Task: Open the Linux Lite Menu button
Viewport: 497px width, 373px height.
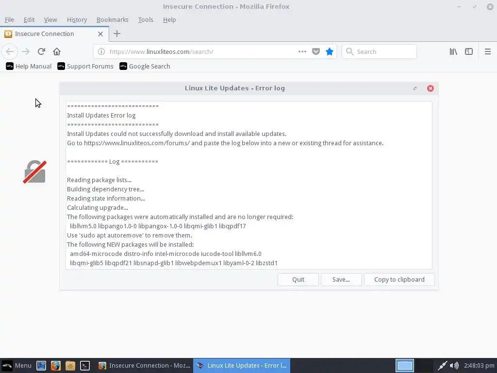Action: pyautogui.click(x=17, y=365)
